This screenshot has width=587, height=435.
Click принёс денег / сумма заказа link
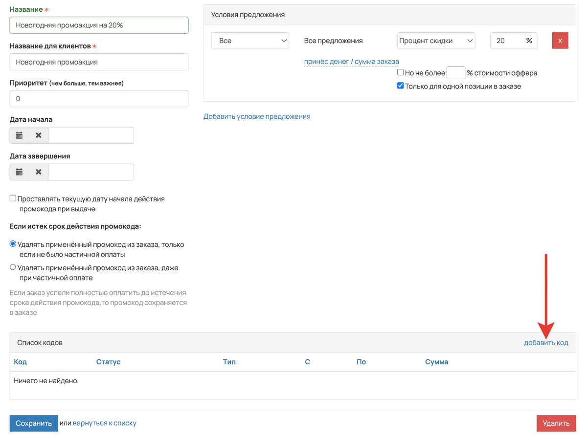(x=352, y=62)
